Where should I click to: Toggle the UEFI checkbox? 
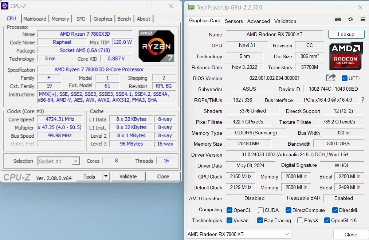point(345,78)
